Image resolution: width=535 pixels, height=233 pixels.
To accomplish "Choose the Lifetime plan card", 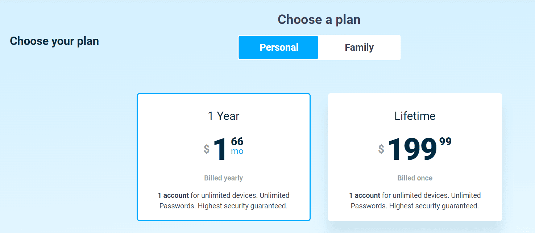I will tap(415, 157).
